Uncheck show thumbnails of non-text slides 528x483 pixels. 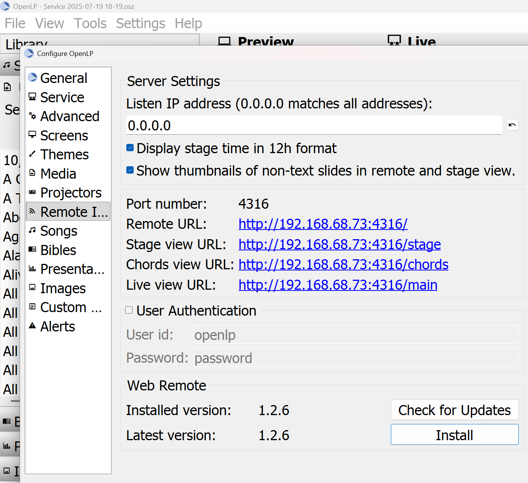(130, 171)
